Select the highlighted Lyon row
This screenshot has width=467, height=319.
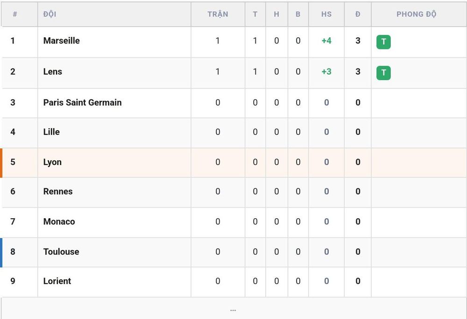(x=233, y=162)
